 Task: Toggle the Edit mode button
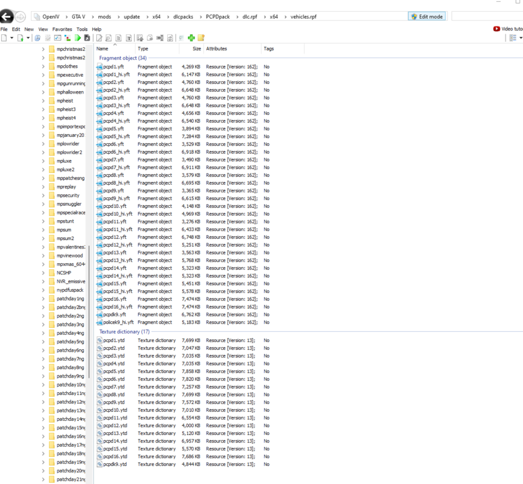(x=426, y=16)
